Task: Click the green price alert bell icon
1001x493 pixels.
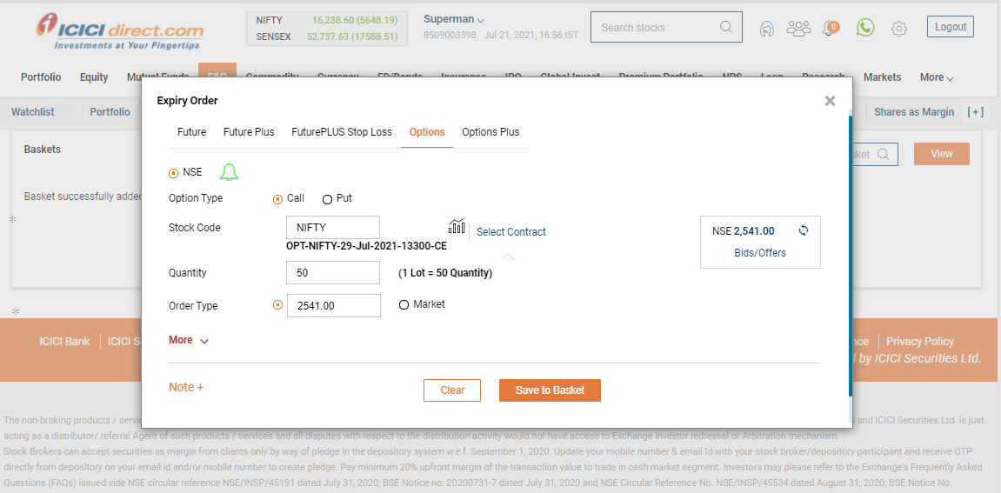Action: (x=229, y=172)
